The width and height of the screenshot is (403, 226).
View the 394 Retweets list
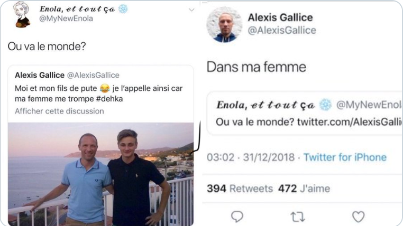click(240, 189)
